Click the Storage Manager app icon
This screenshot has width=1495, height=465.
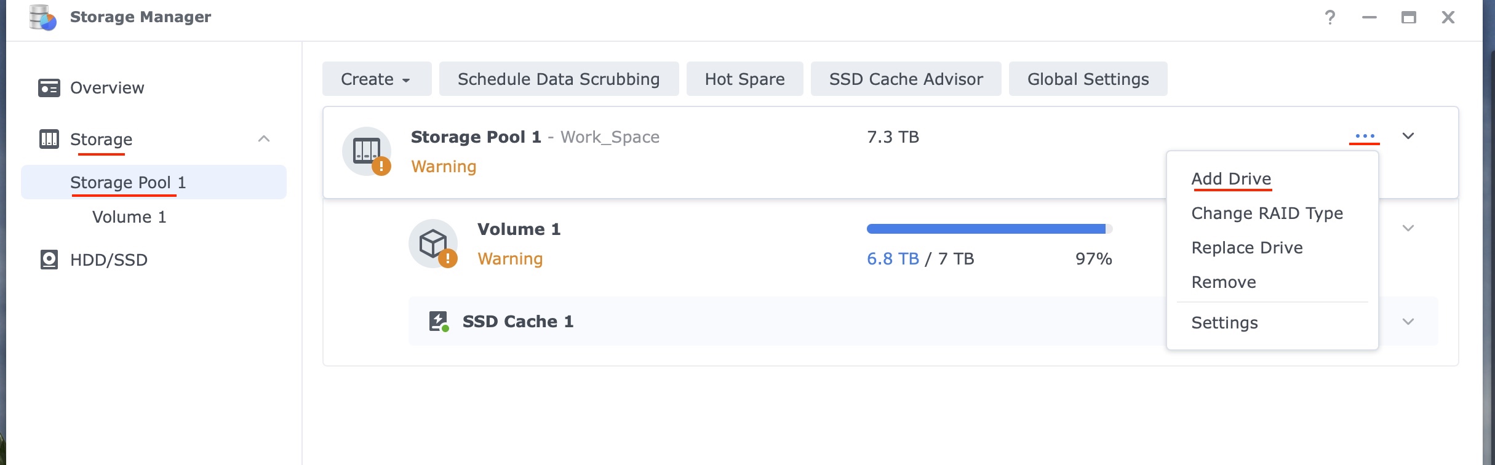[43, 17]
